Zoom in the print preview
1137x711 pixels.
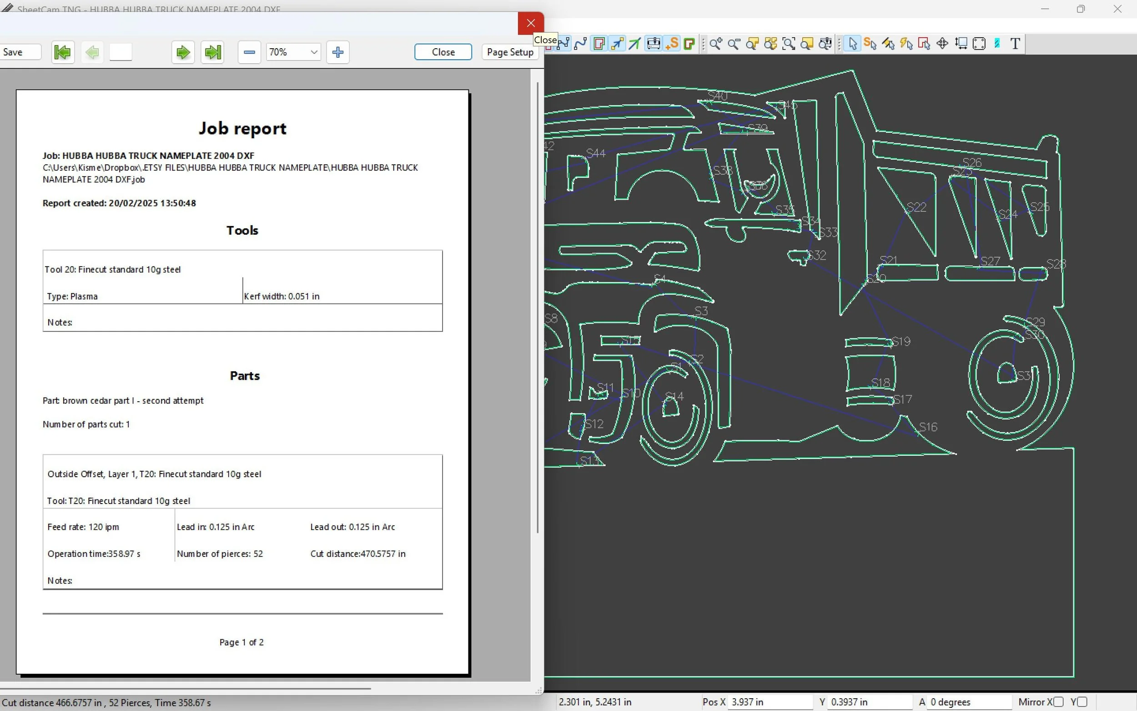point(337,52)
